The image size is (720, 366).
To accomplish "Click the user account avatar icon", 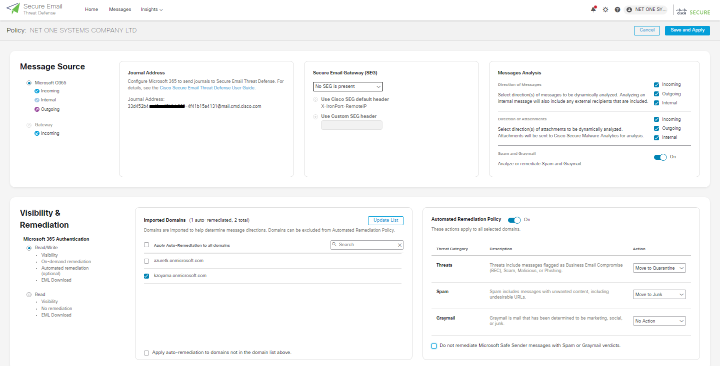I will 629,9.
